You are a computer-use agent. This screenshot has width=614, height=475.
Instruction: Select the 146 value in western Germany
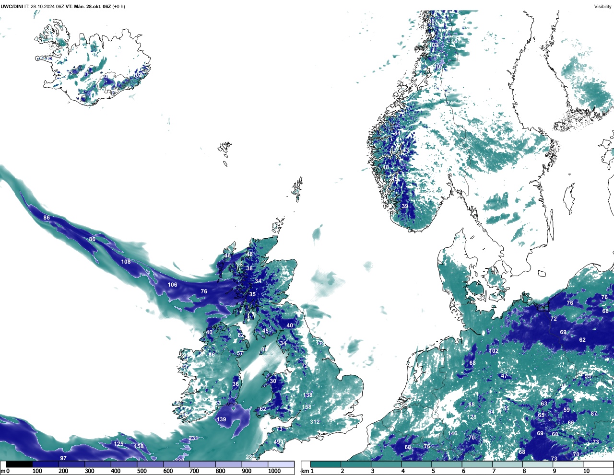(452, 433)
